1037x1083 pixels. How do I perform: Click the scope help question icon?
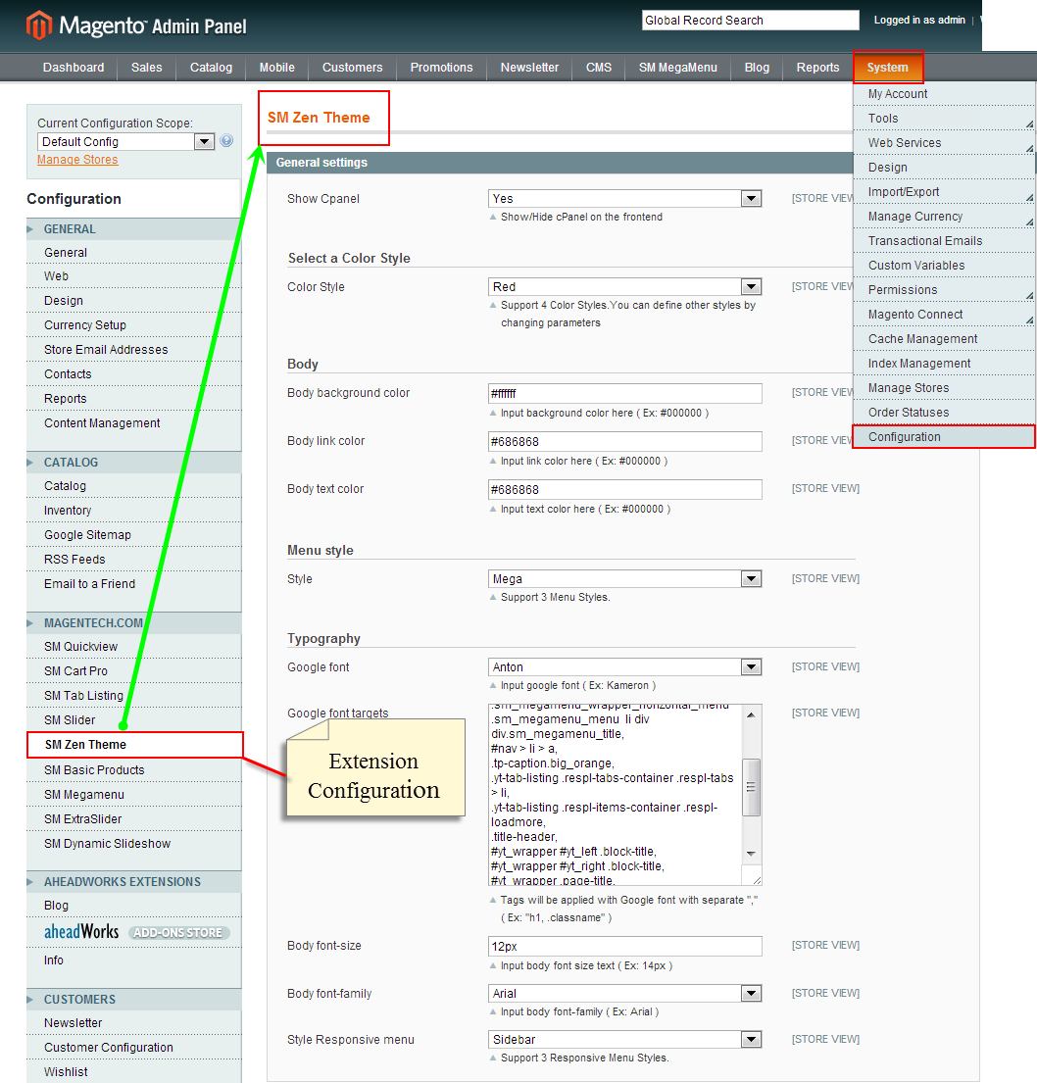pos(226,141)
